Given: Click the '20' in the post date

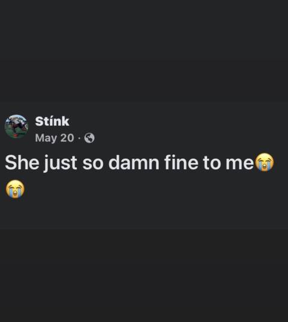Looking at the screenshot, I should tap(67, 138).
